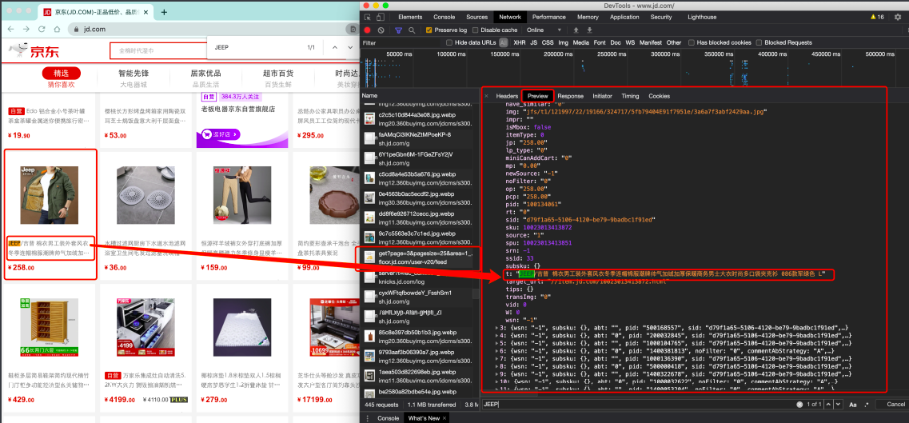The image size is (909, 423).
Task: Clear the network log icon
Action: coord(381,30)
